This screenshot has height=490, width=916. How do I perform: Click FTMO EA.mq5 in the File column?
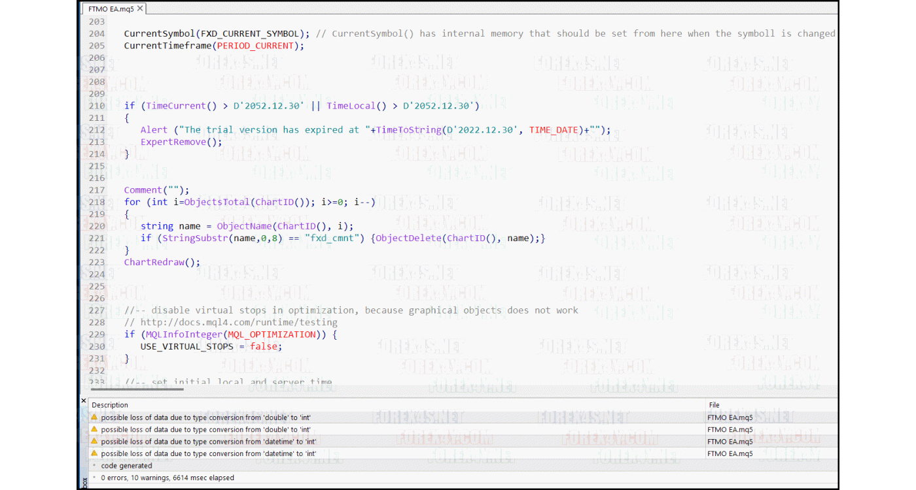[x=729, y=417]
